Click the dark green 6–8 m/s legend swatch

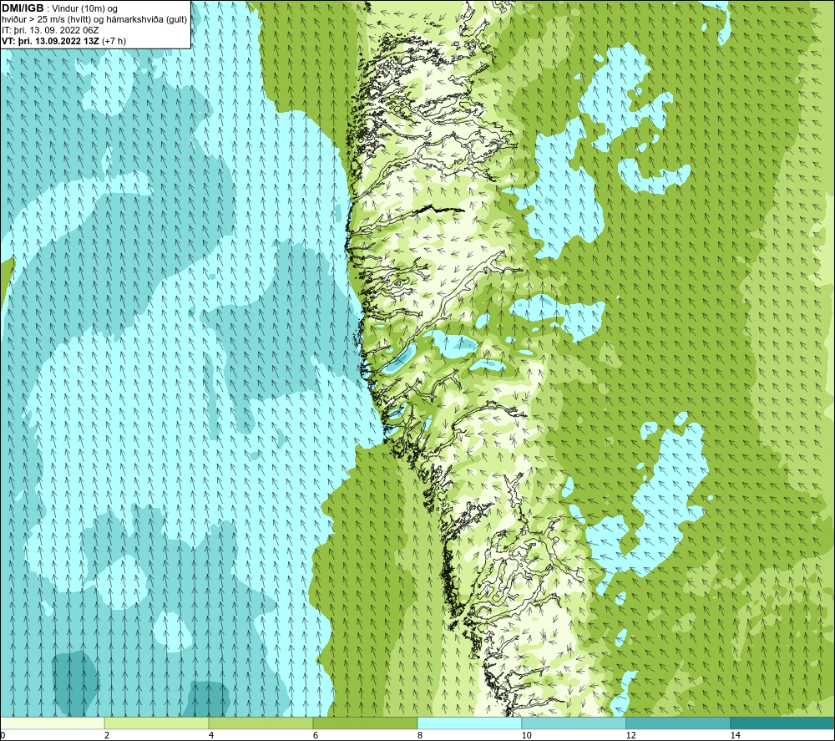(366, 723)
